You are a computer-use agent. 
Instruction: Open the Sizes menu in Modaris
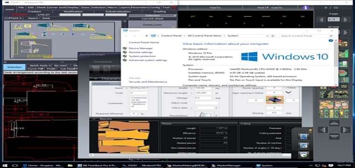pyautogui.click(x=85, y=7)
